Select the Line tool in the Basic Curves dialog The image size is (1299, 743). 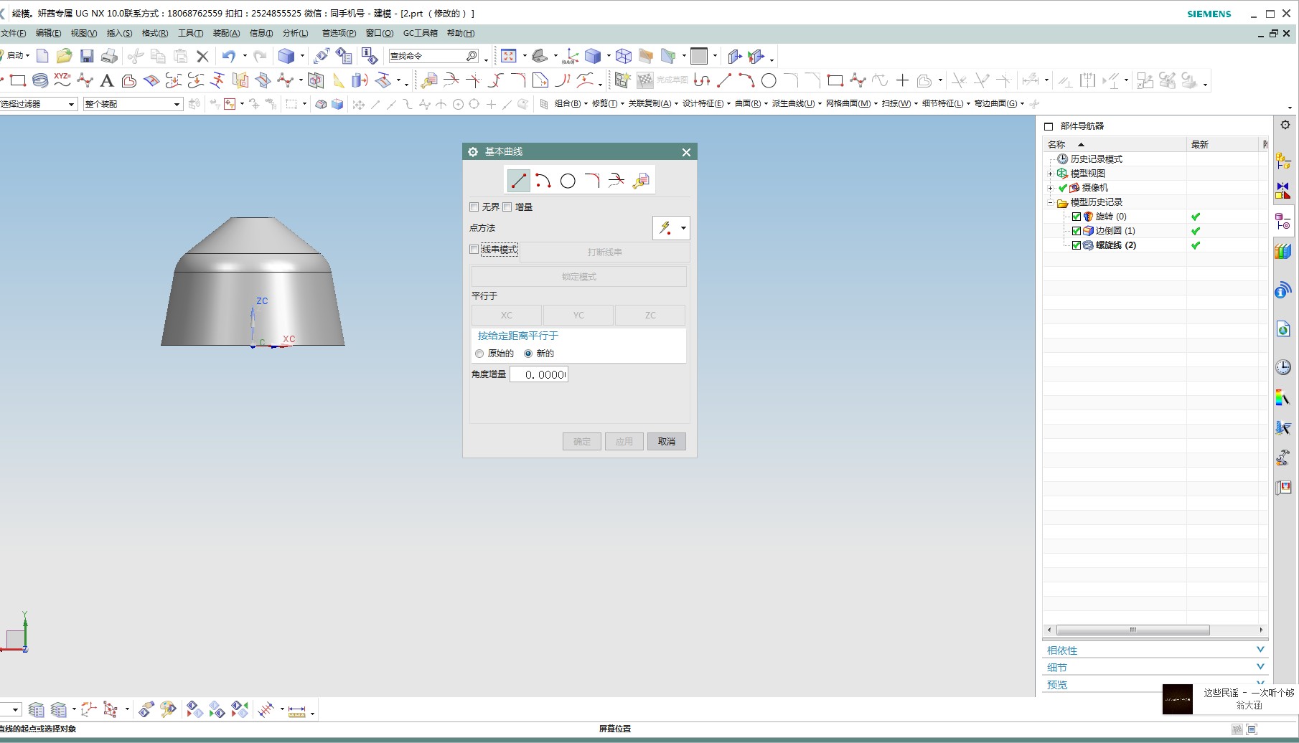(x=519, y=181)
